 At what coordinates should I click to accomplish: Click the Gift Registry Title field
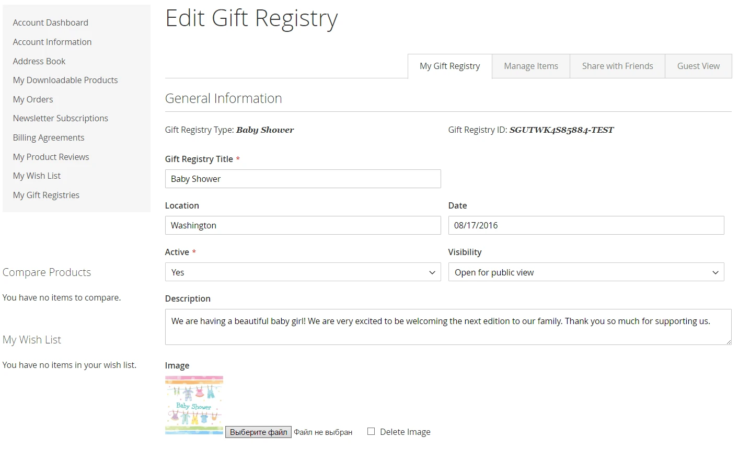click(x=303, y=179)
